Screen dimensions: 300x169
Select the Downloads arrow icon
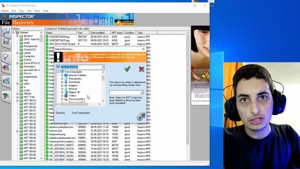click(66, 82)
